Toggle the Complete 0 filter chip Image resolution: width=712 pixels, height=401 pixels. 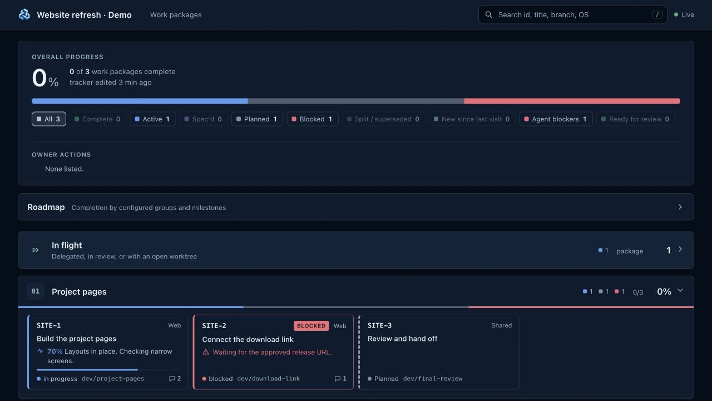point(97,119)
